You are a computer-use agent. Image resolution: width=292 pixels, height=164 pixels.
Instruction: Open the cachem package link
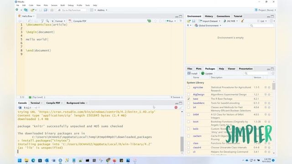[x=197, y=136]
